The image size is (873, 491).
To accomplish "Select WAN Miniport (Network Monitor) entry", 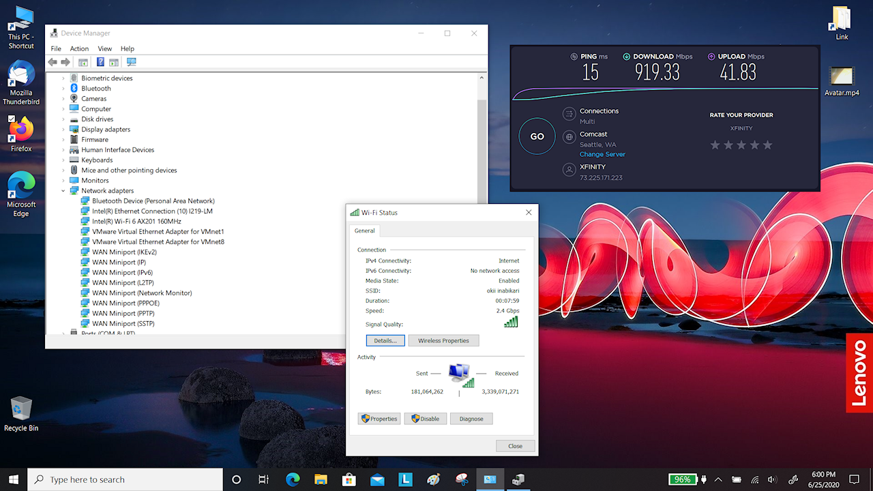I will pos(142,293).
